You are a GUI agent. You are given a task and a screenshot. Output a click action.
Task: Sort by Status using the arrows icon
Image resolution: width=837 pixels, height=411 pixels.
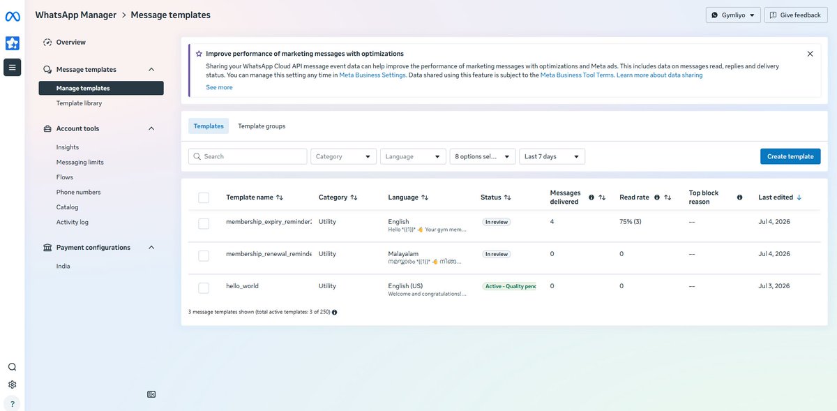(x=508, y=197)
